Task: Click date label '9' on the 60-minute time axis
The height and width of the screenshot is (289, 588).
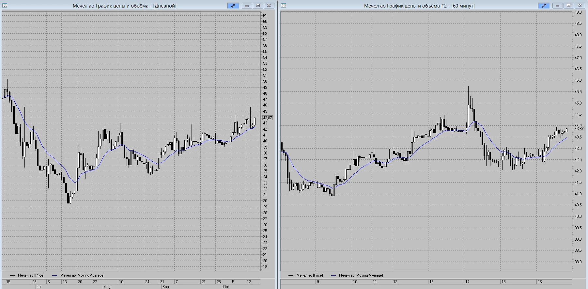Action: 318,281
